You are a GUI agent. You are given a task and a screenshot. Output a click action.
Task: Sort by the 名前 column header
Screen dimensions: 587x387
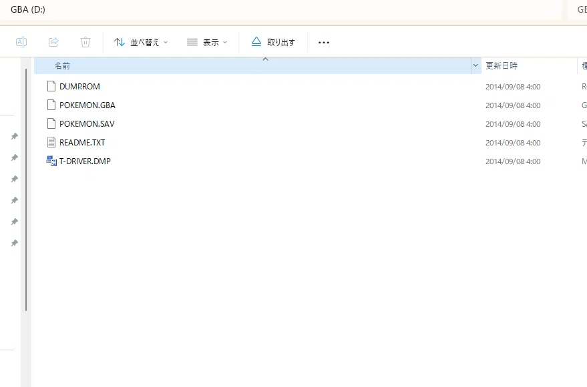pos(62,66)
